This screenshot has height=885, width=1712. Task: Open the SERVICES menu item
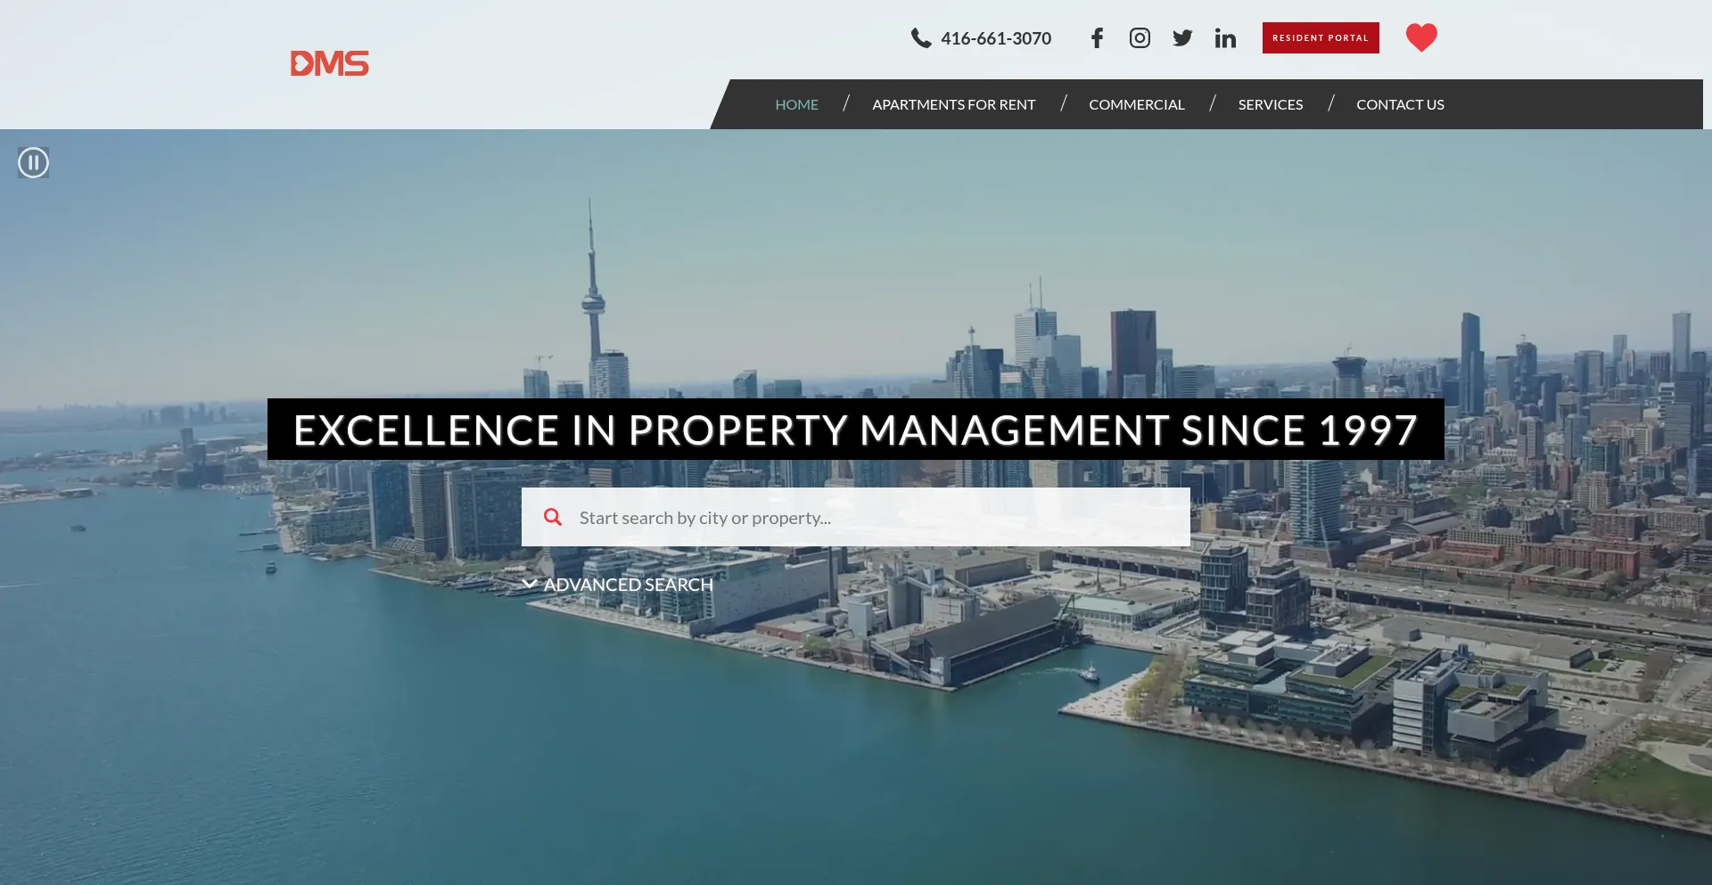1270,104
